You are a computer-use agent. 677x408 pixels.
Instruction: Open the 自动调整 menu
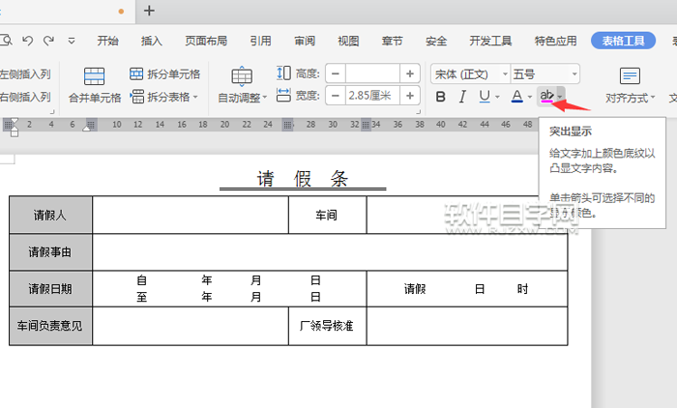(242, 85)
